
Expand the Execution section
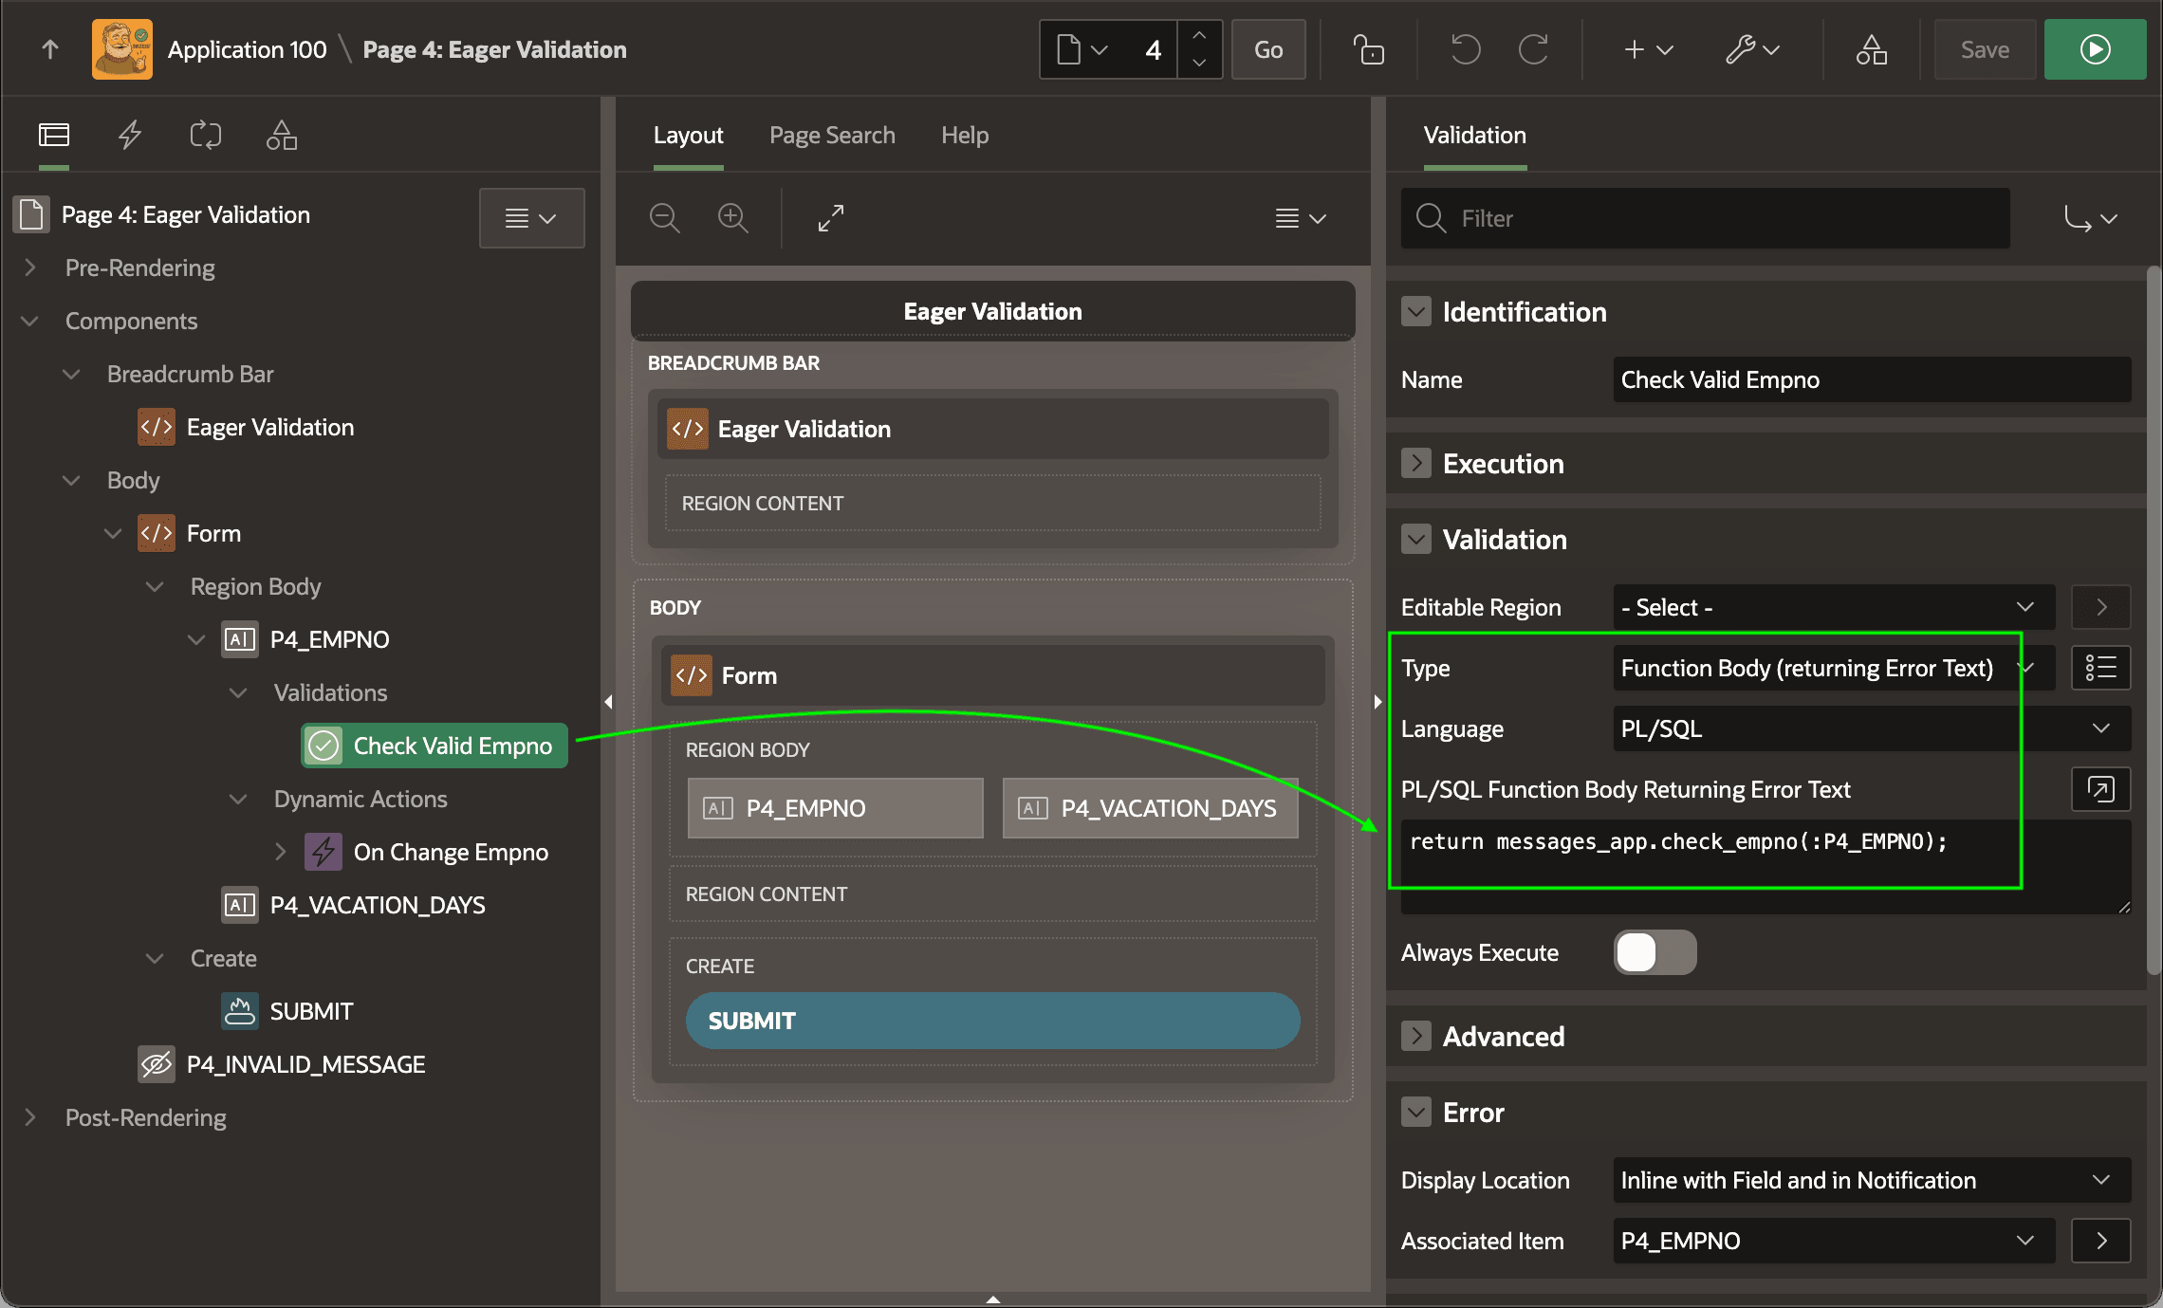coord(1416,463)
